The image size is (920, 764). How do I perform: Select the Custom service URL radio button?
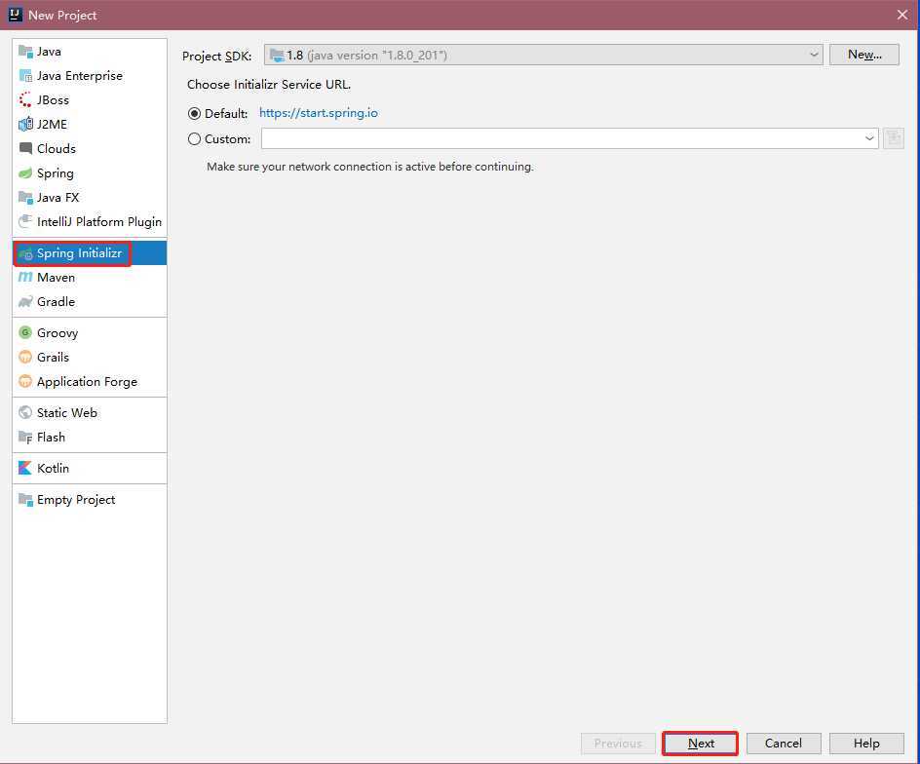(x=194, y=139)
